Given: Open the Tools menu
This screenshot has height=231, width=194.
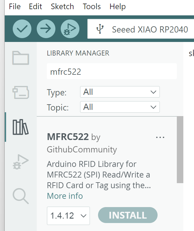Looking at the screenshot, I should tap(92, 6).
